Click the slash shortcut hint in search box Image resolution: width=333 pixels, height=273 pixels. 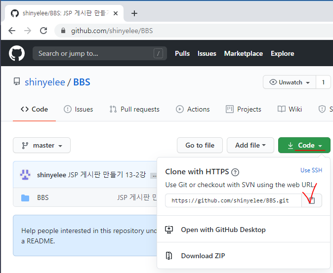coord(158,53)
